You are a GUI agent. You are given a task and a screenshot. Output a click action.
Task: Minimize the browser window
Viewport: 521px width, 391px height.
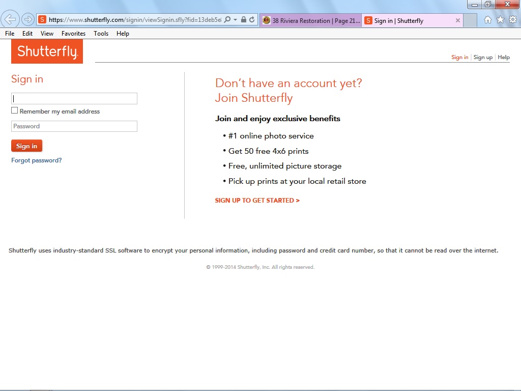coord(475,4)
